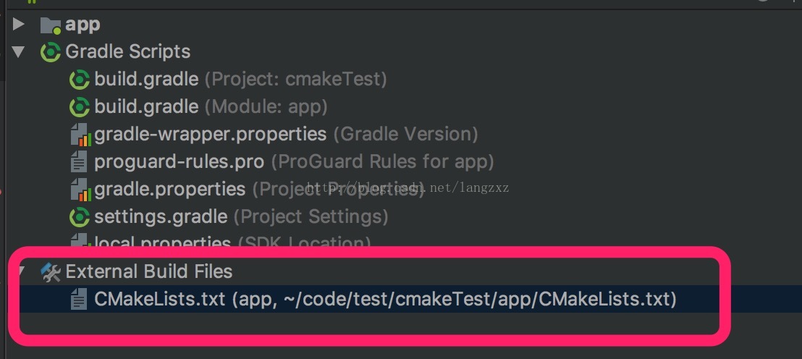The image size is (802, 359).
Task: Open CMakeLists.txt under External Build Files
Action: [385, 299]
